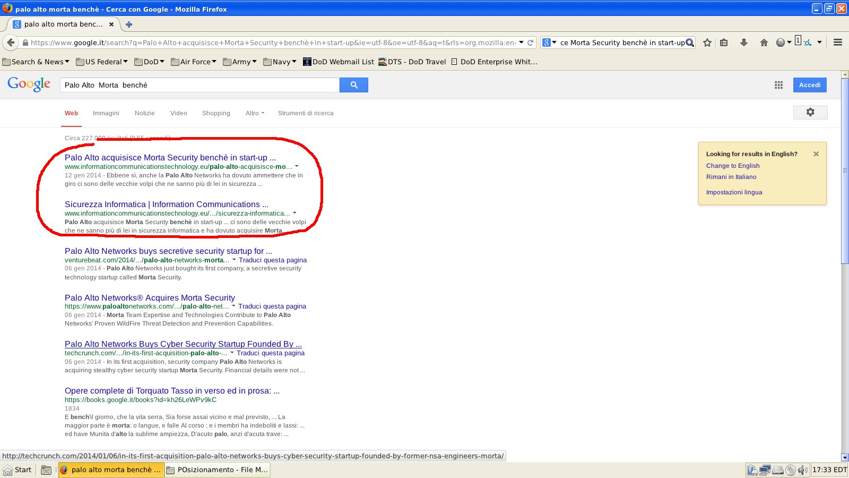This screenshot has height=478, width=849.
Task: Click Rimani in Italiano link
Action: pyautogui.click(x=731, y=177)
